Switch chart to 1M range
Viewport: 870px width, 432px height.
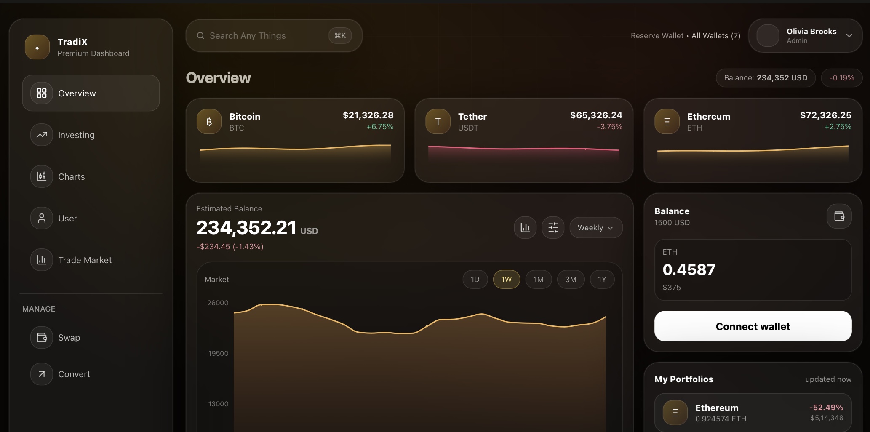pyautogui.click(x=538, y=280)
